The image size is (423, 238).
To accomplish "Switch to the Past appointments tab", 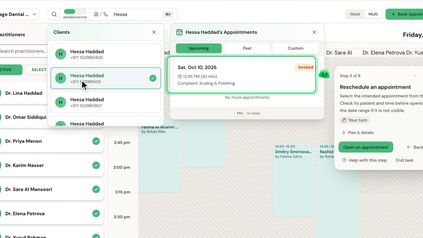I will (247, 48).
